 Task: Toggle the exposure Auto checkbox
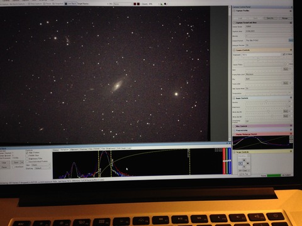[x=288, y=64]
